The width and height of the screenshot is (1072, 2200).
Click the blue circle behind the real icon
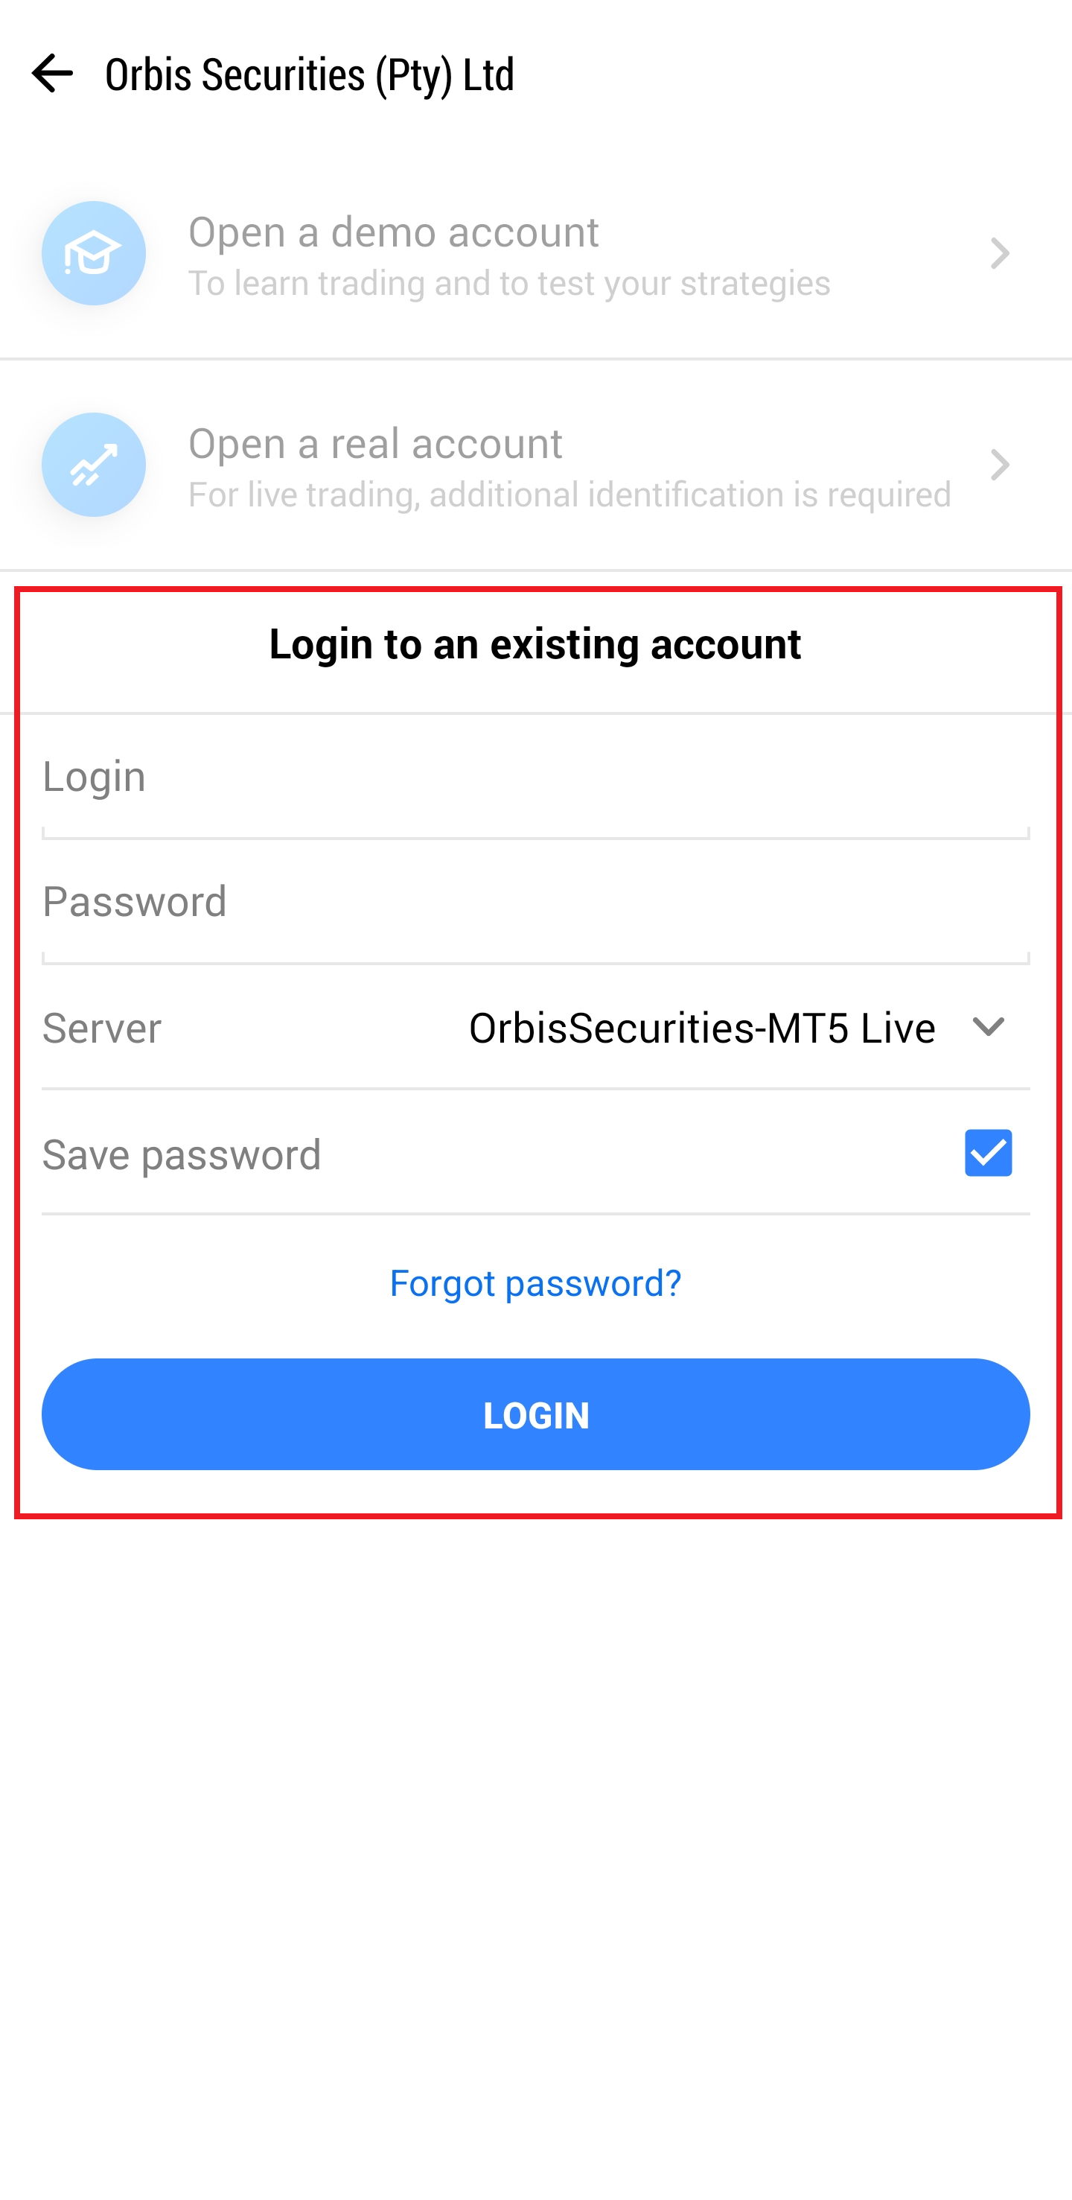[x=93, y=465]
